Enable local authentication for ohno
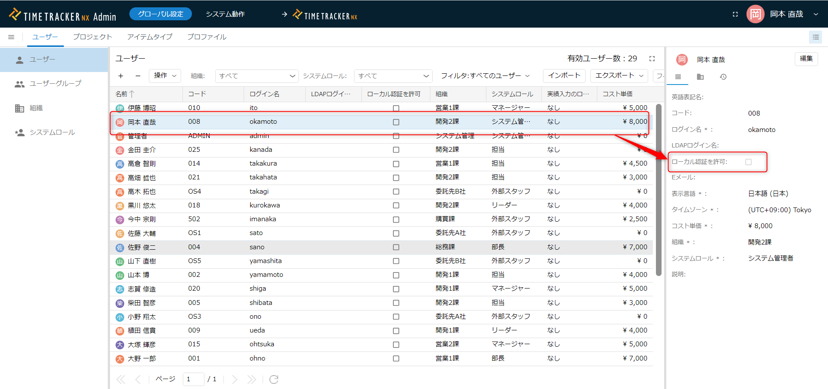Image resolution: width=828 pixels, height=389 pixels. tap(396, 358)
